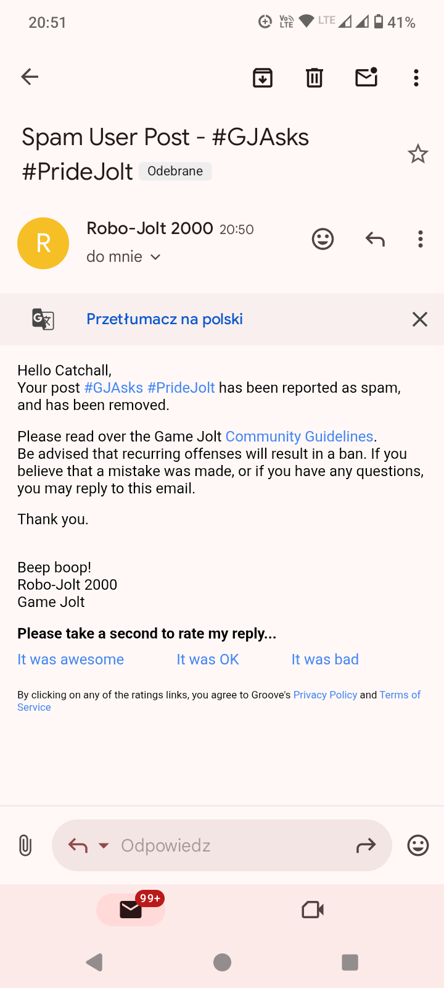Dismiss the translation banner
The image size is (444, 988).
click(x=420, y=319)
